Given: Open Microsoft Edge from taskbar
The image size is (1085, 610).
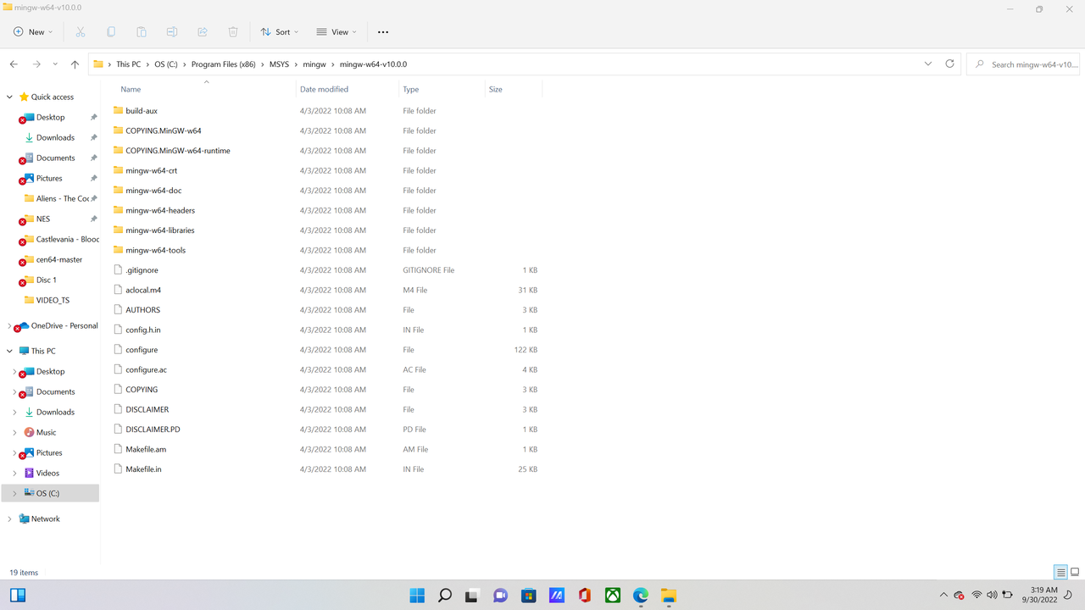Looking at the screenshot, I should [640, 596].
